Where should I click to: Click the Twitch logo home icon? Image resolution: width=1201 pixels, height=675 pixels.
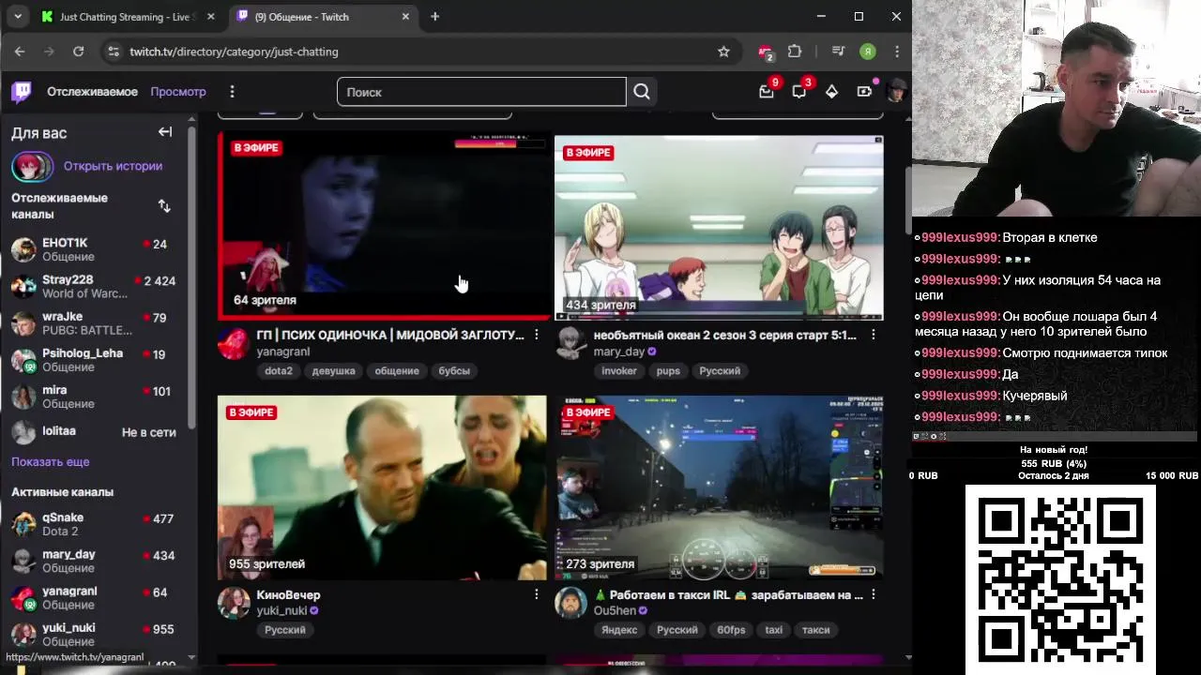pos(22,92)
